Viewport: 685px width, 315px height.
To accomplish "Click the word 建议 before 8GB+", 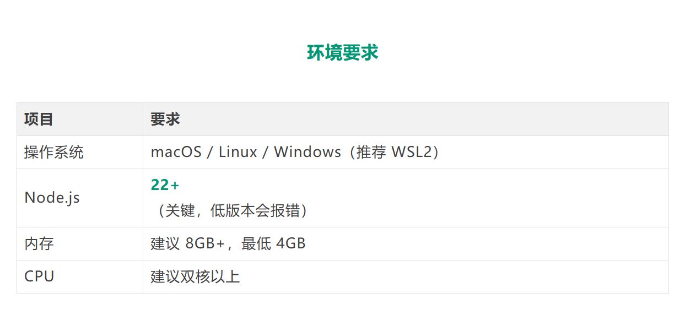I will coord(165,244).
